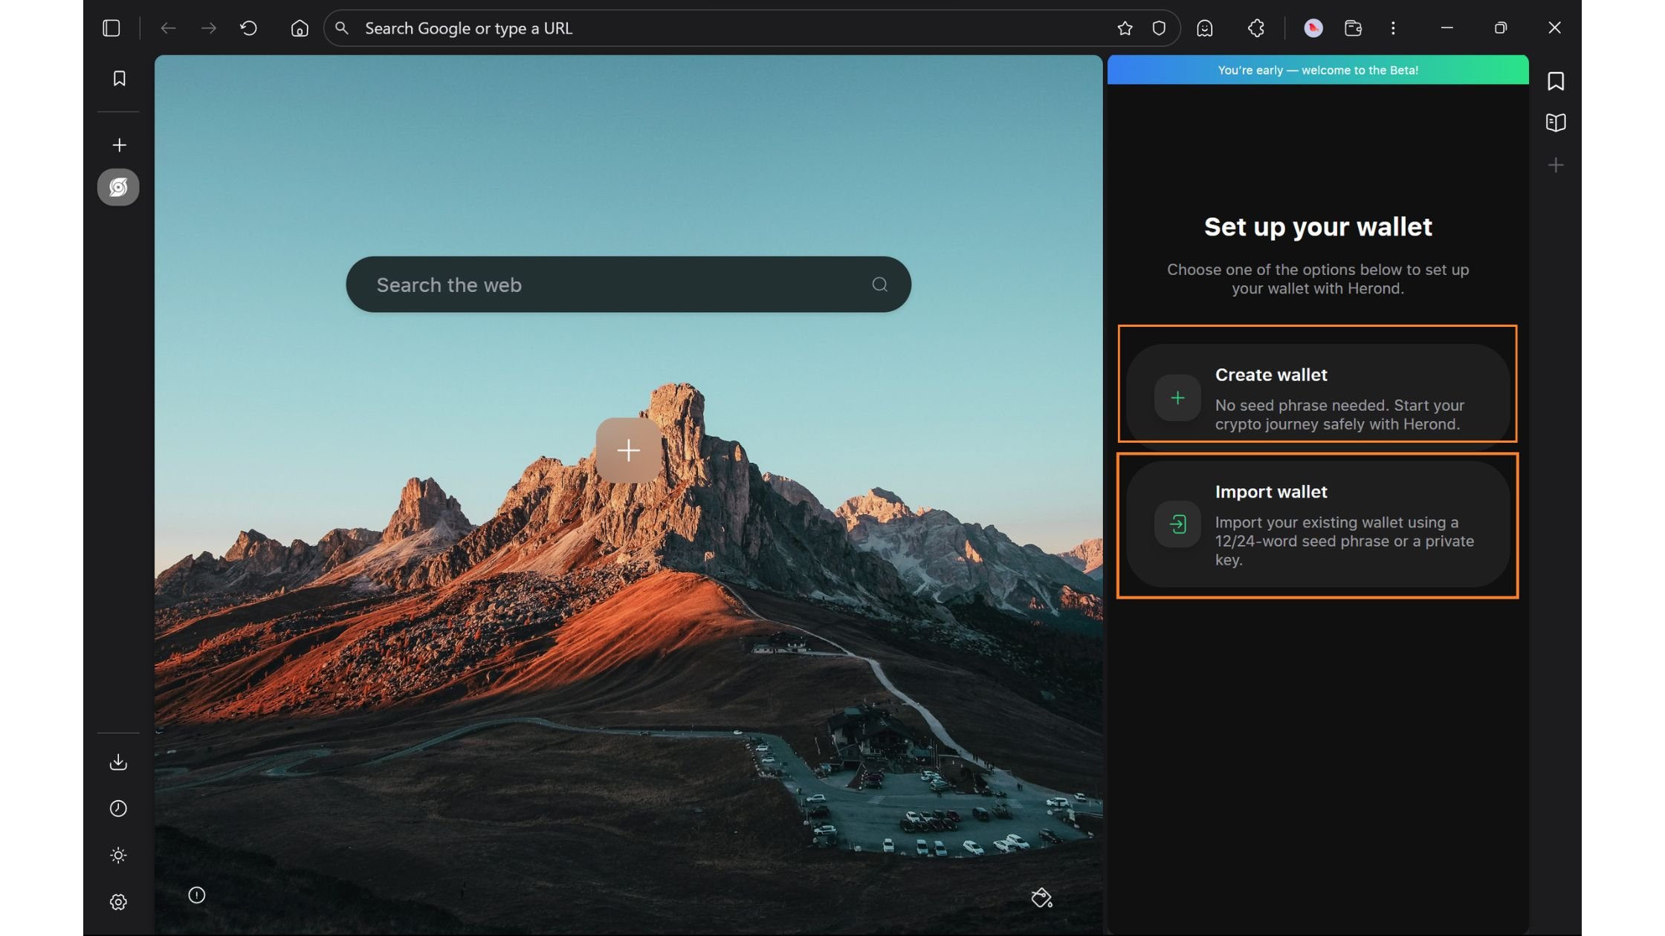This screenshot has width=1665, height=936.
Task: Select the Herond logo tab in sidebar
Action: pyautogui.click(x=118, y=186)
